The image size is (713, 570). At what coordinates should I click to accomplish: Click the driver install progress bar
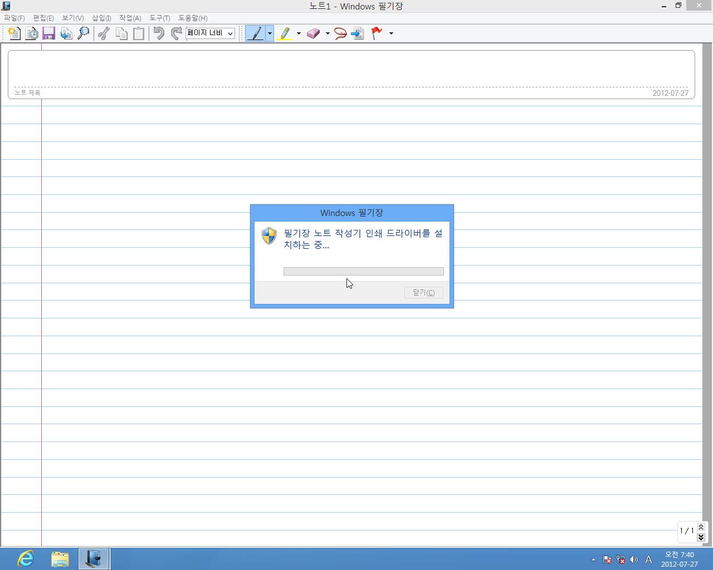364,272
